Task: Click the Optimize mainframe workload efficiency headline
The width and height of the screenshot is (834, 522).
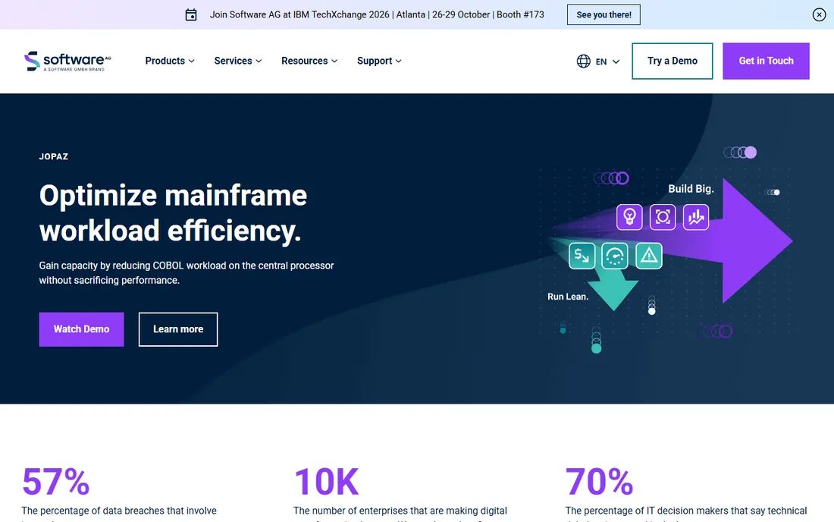Action: coord(173,213)
